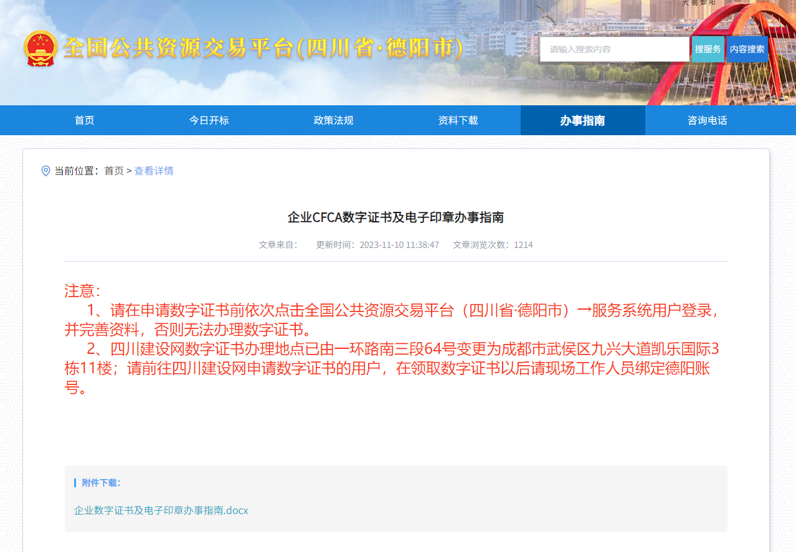
Task: Go to 首页 in navigation bar
Action: click(85, 120)
